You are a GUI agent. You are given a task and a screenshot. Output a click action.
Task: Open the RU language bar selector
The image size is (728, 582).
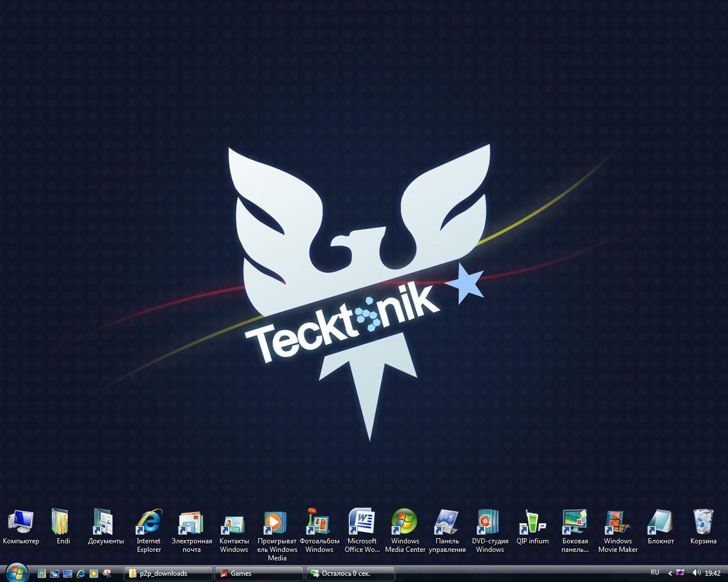(x=655, y=573)
